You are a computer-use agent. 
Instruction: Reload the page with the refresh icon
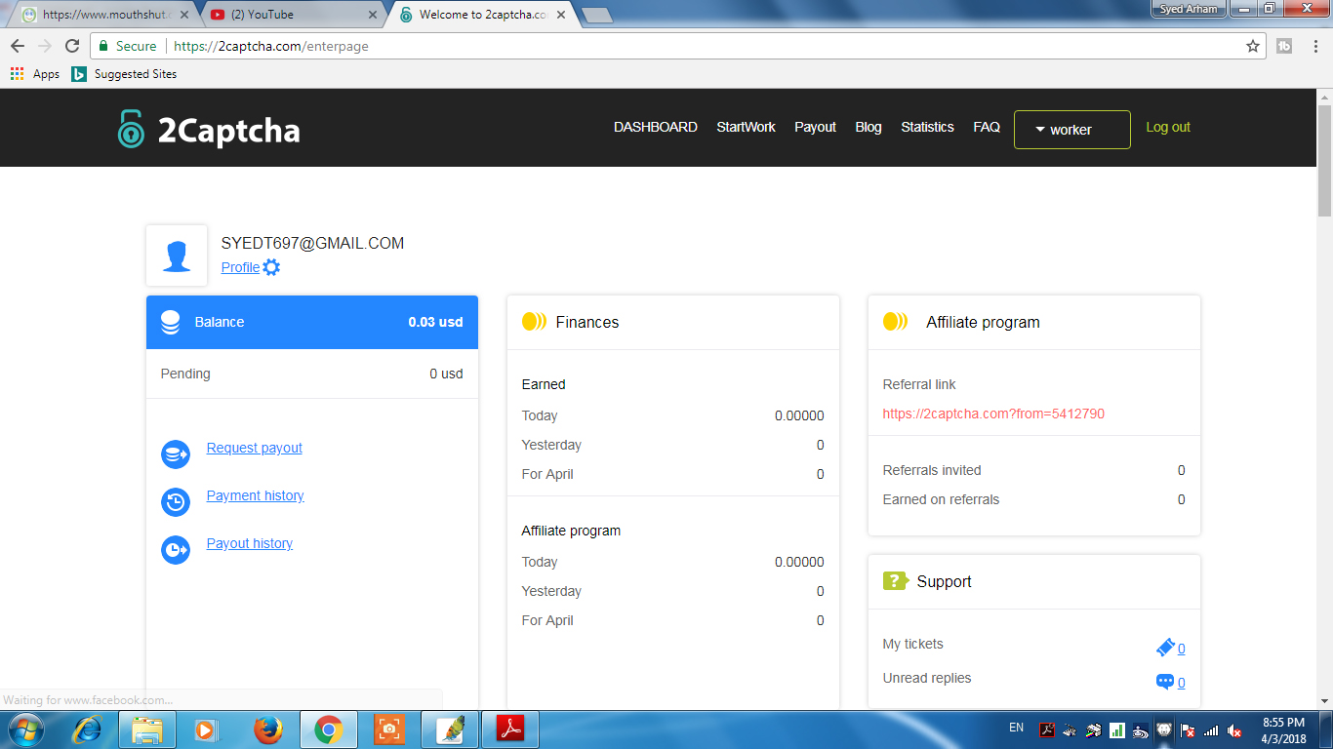(72, 46)
